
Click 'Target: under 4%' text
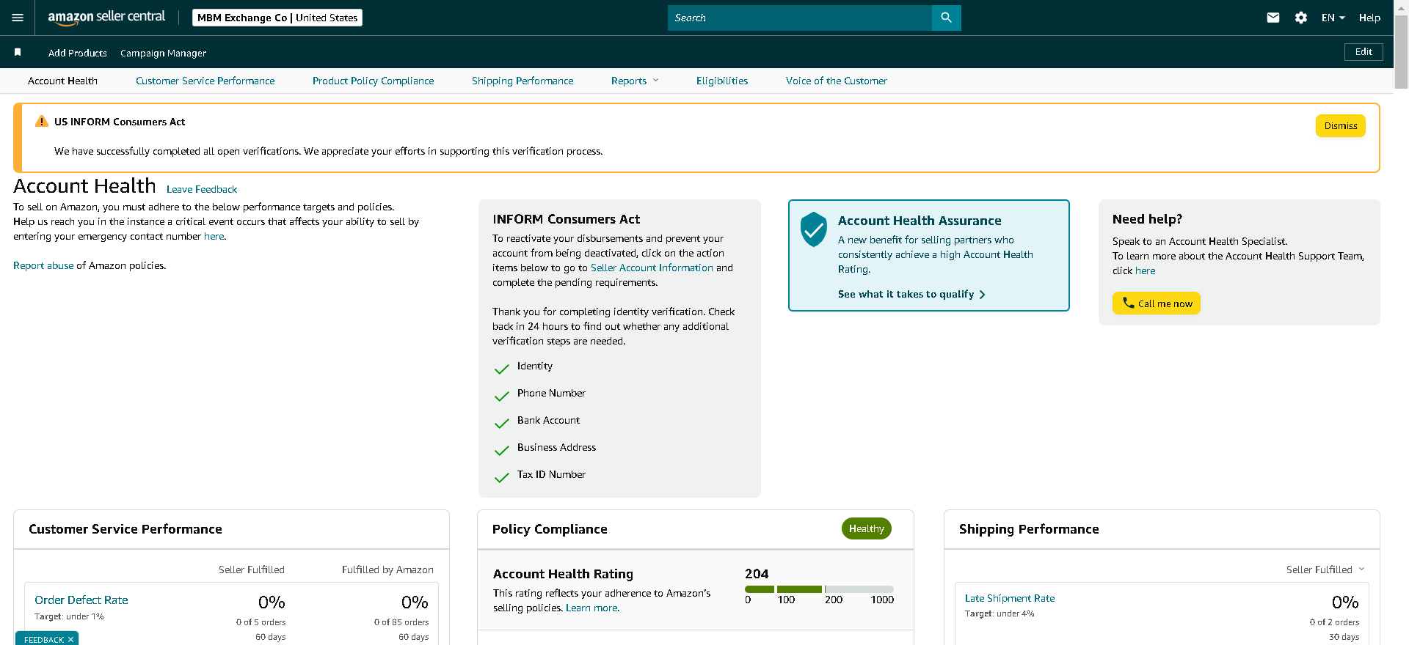[x=1000, y=613]
